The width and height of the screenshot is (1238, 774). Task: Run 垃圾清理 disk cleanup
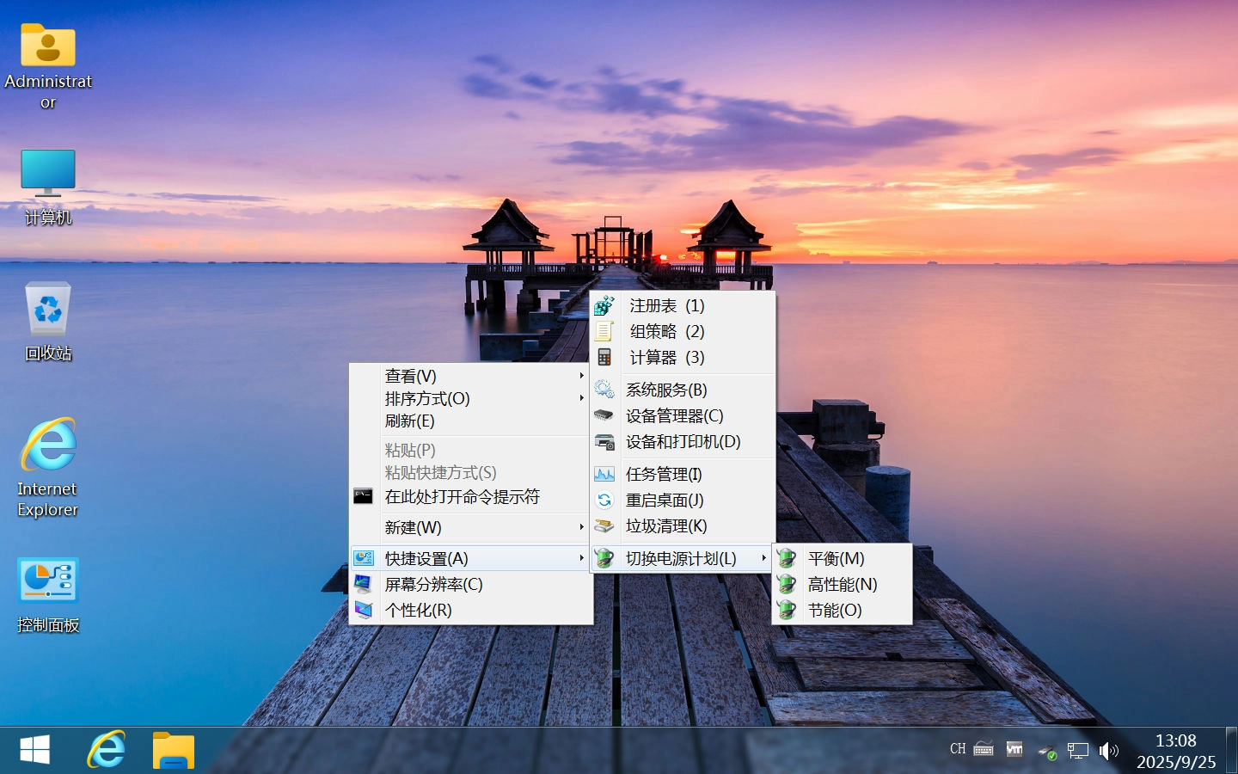(665, 526)
